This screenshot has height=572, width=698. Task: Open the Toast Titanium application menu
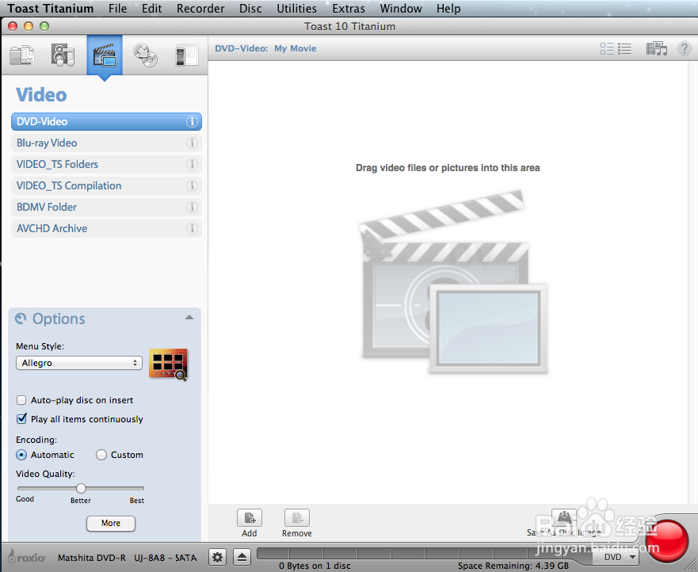(x=50, y=9)
